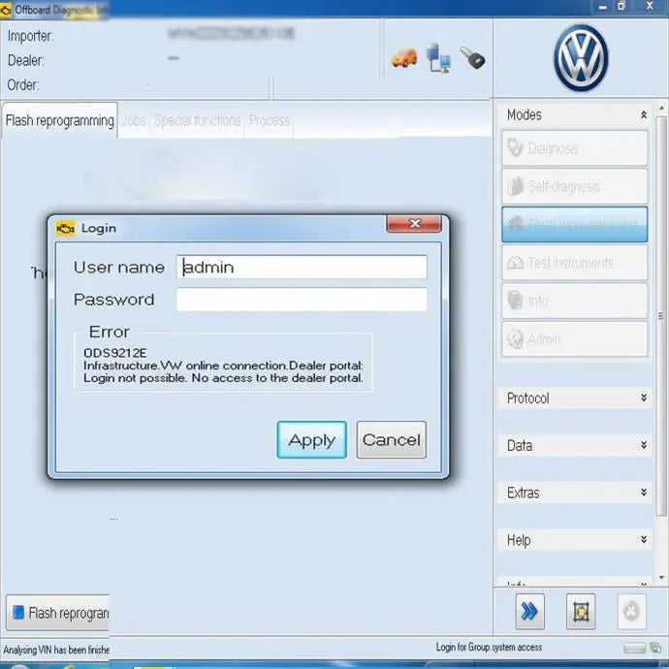Click the Flash reprogramming button at bottom left

(58, 613)
